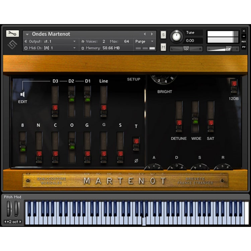Click the Pitch wheel

coord(9,209)
